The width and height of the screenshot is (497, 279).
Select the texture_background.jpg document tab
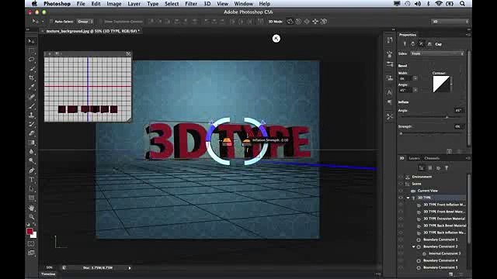92,31
